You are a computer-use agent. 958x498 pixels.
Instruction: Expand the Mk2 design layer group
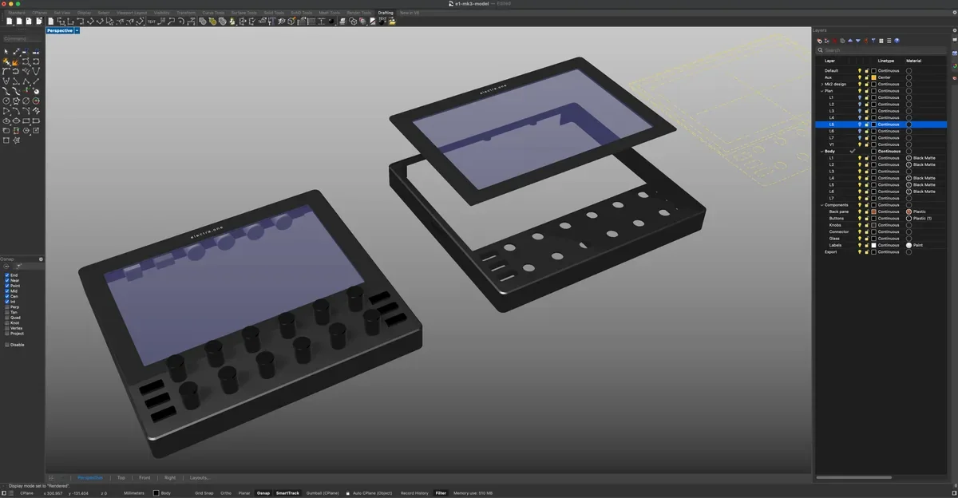[x=821, y=85]
